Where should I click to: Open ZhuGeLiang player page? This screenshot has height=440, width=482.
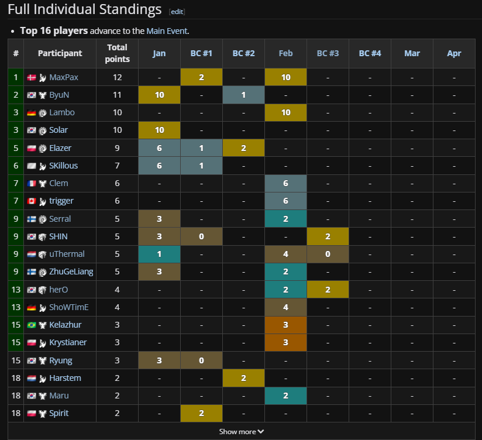[x=71, y=271]
